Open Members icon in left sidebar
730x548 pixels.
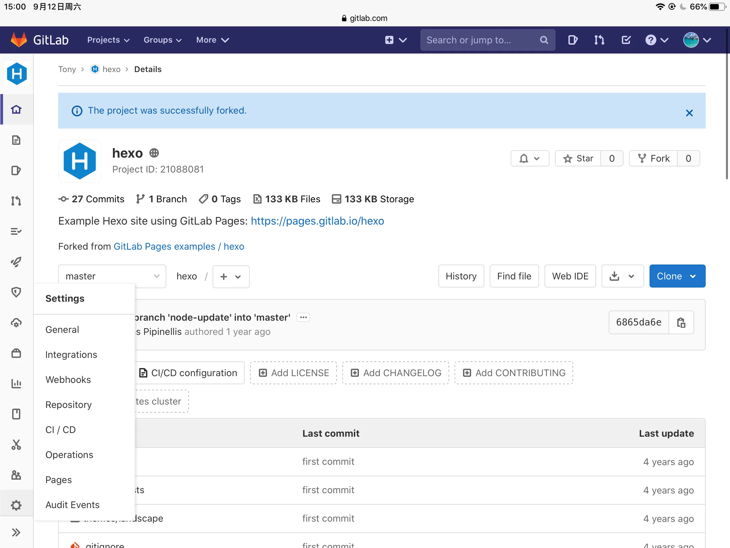click(x=16, y=475)
